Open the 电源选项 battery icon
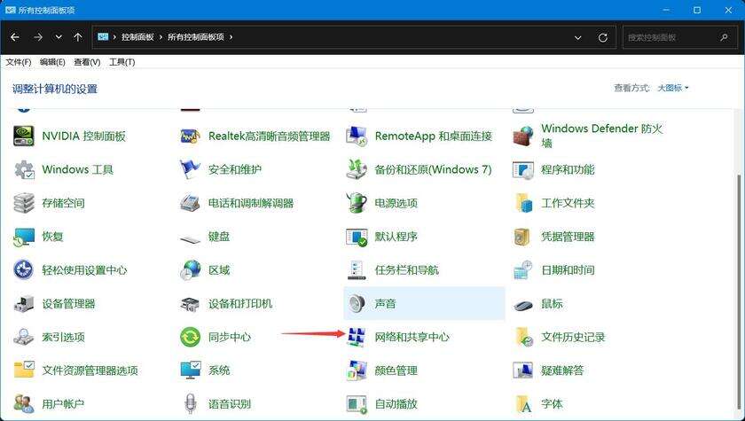This screenshot has height=421, width=745. pos(357,203)
